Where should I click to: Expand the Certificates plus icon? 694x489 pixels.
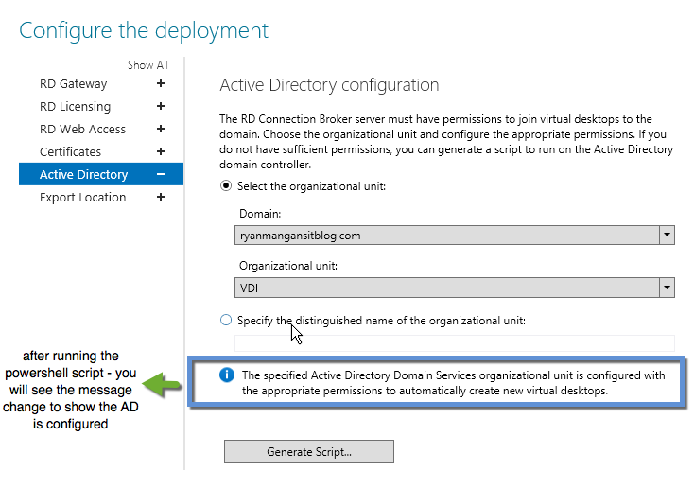[x=161, y=151]
